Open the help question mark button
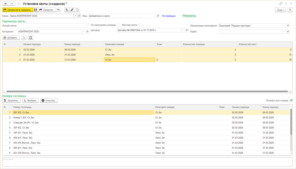Image resolution: width=296 pixels, height=169 pixels. click(x=290, y=10)
